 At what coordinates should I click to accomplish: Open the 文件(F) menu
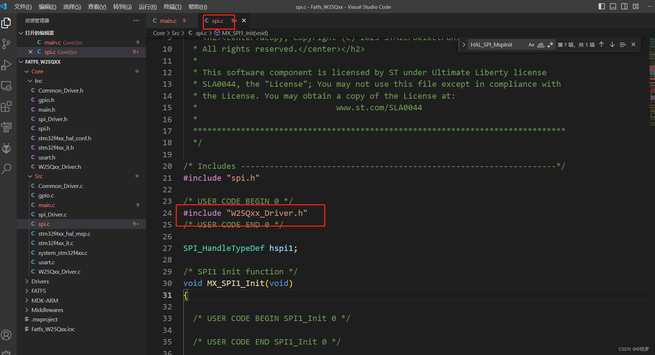coord(23,7)
